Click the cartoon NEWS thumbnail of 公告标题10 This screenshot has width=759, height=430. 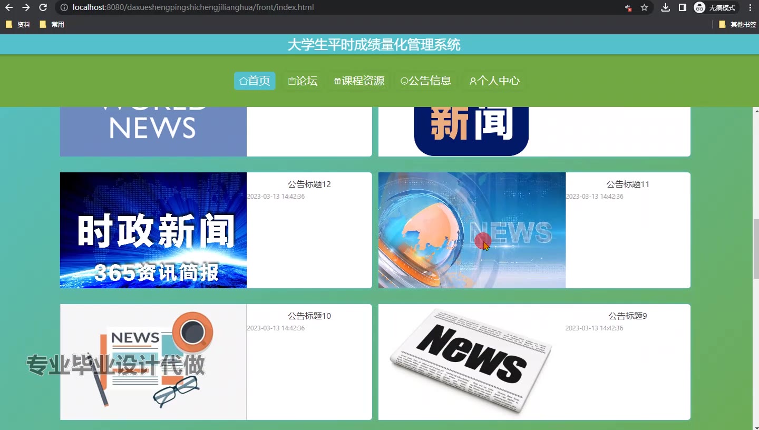point(153,362)
